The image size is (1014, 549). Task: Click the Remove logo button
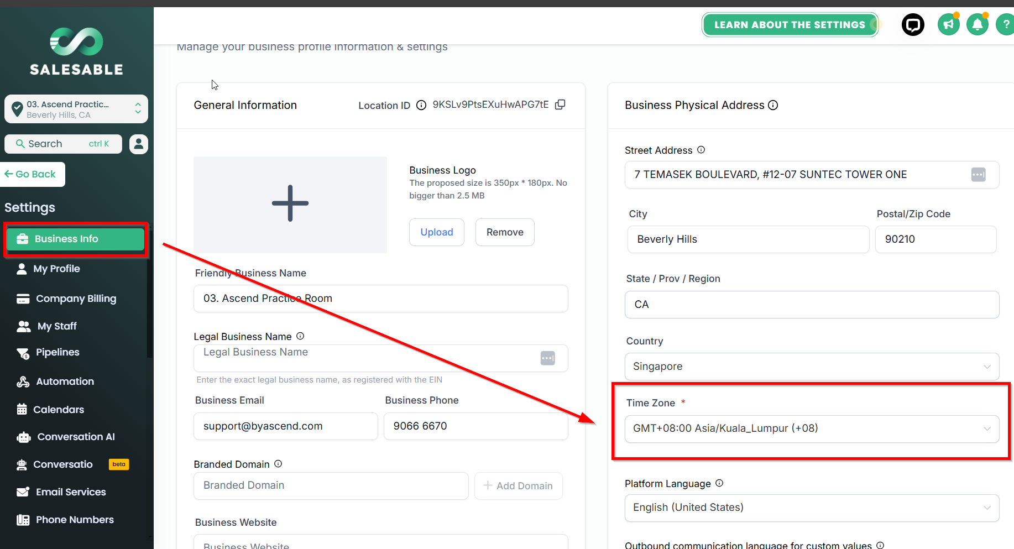(x=505, y=232)
